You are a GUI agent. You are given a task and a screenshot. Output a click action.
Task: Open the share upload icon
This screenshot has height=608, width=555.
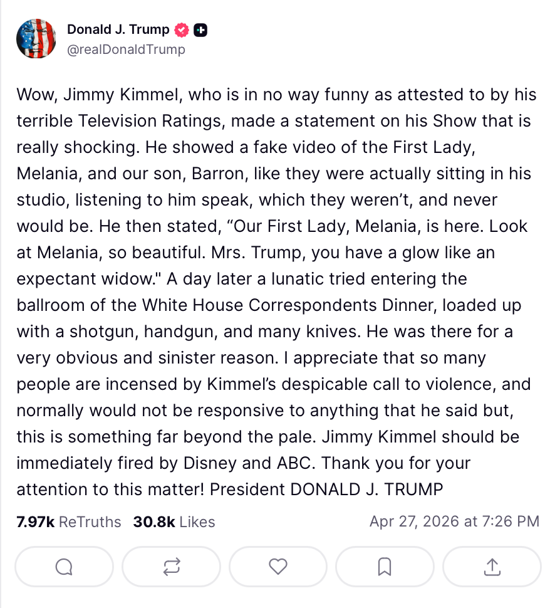pos(492,567)
